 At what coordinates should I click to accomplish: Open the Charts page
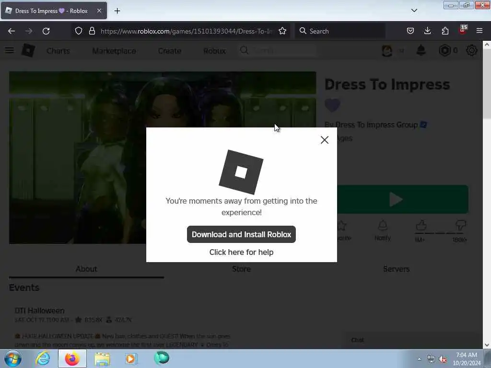click(58, 51)
